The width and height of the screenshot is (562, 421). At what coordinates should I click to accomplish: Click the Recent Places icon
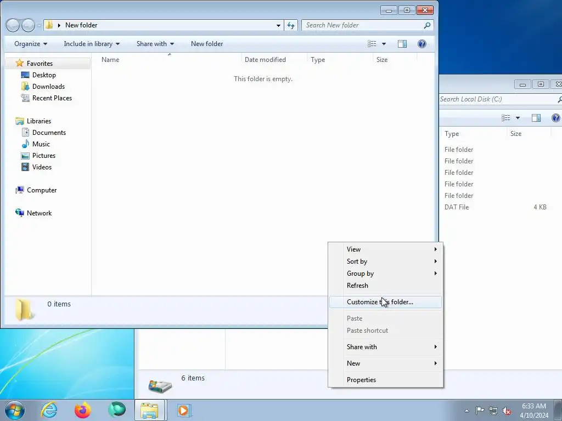coord(25,98)
